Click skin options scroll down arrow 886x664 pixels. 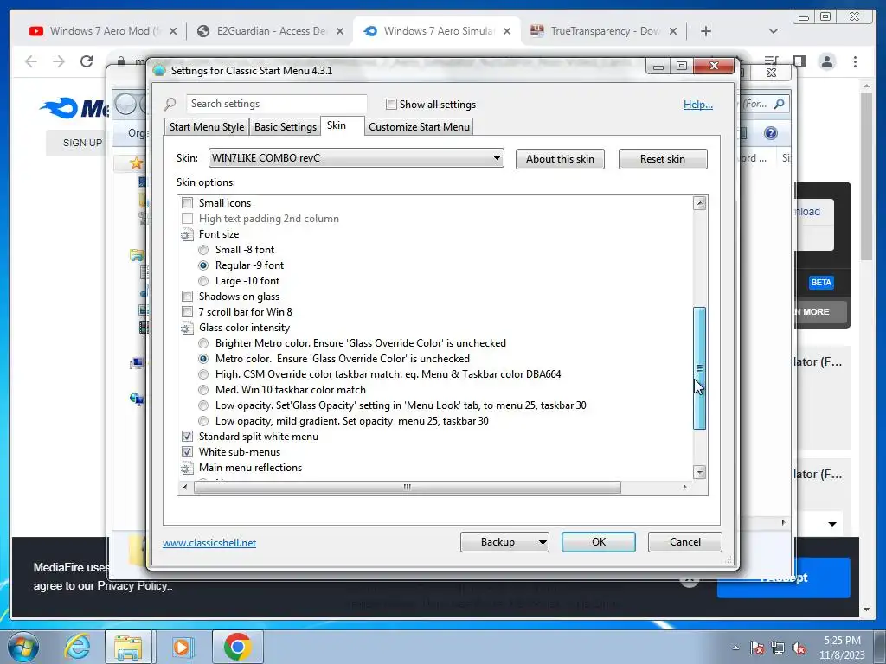[699, 472]
